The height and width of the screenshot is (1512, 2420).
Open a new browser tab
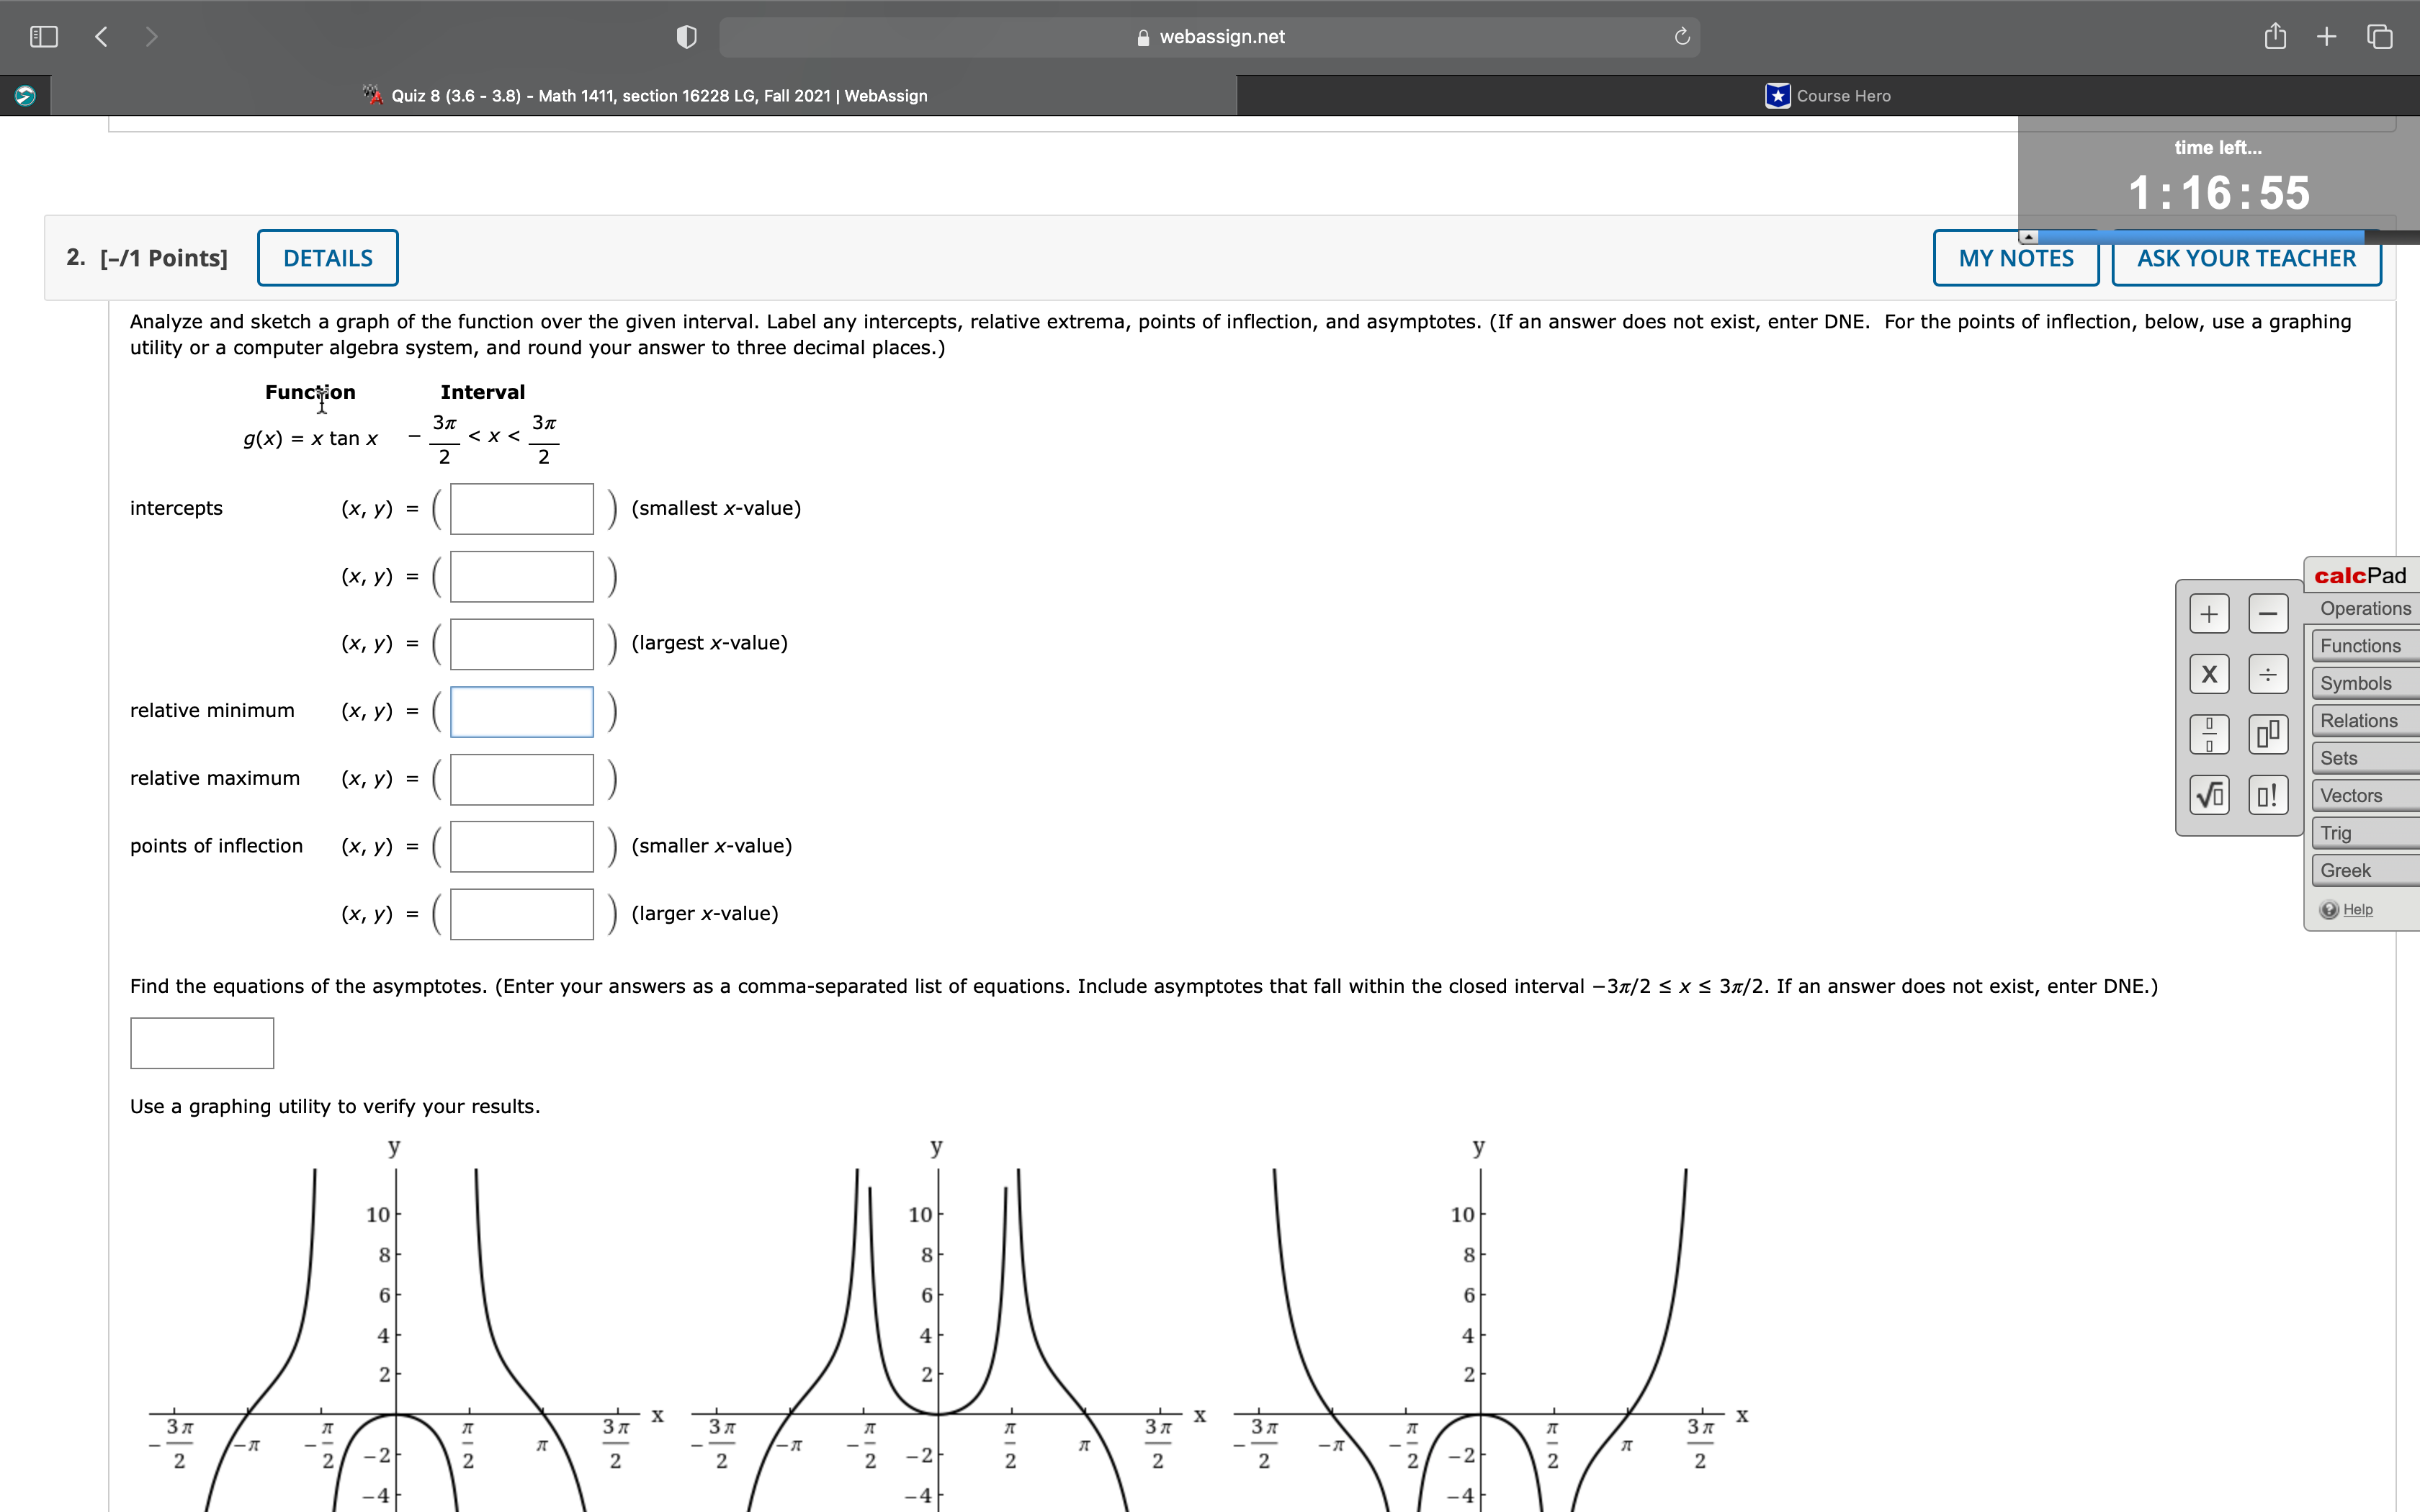tap(2327, 36)
